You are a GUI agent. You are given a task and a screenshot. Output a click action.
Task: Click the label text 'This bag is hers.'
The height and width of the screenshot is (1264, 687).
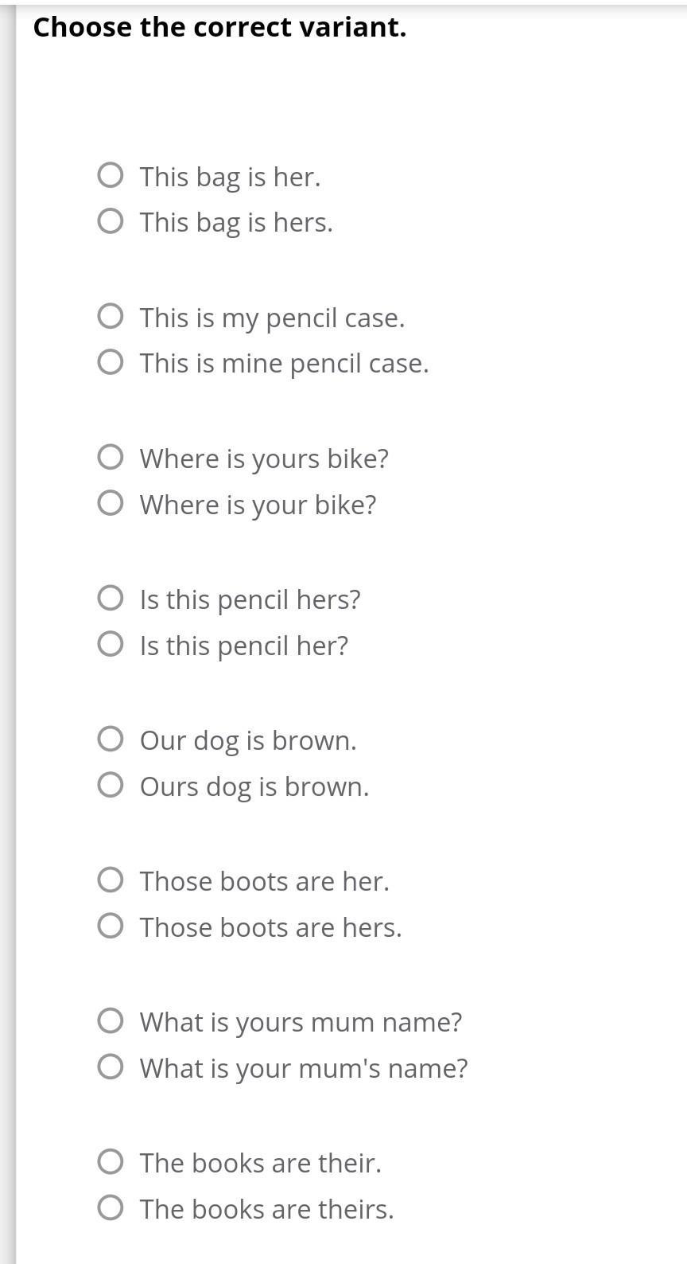coord(236,222)
